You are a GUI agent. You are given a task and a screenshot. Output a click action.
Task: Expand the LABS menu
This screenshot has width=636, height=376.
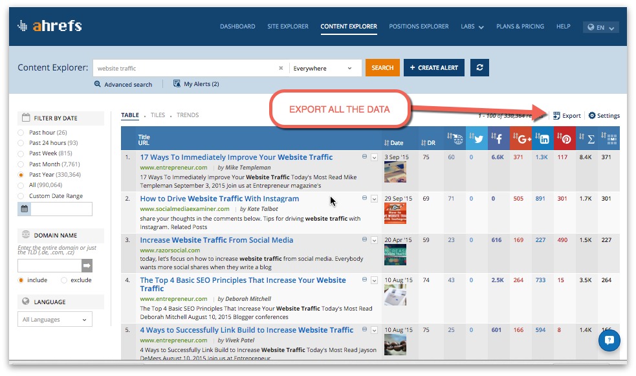(x=472, y=27)
